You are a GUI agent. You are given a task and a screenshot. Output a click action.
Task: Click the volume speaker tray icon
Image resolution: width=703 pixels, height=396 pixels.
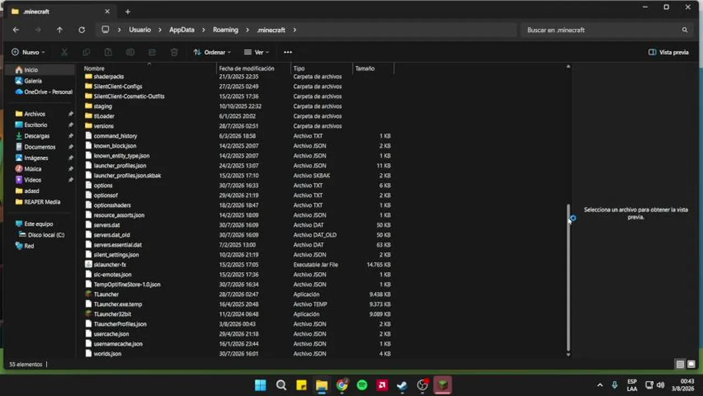pos(660,385)
